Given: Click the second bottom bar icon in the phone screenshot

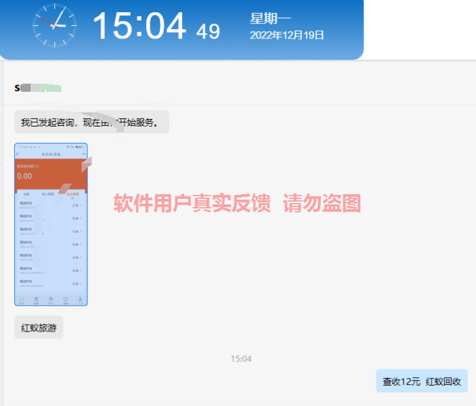Looking at the screenshot, I should (x=37, y=299).
